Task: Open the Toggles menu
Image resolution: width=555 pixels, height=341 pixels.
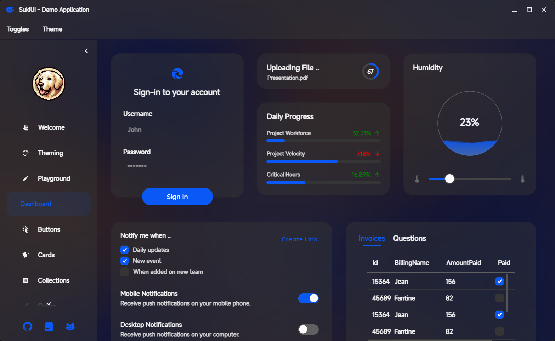Action: click(18, 29)
